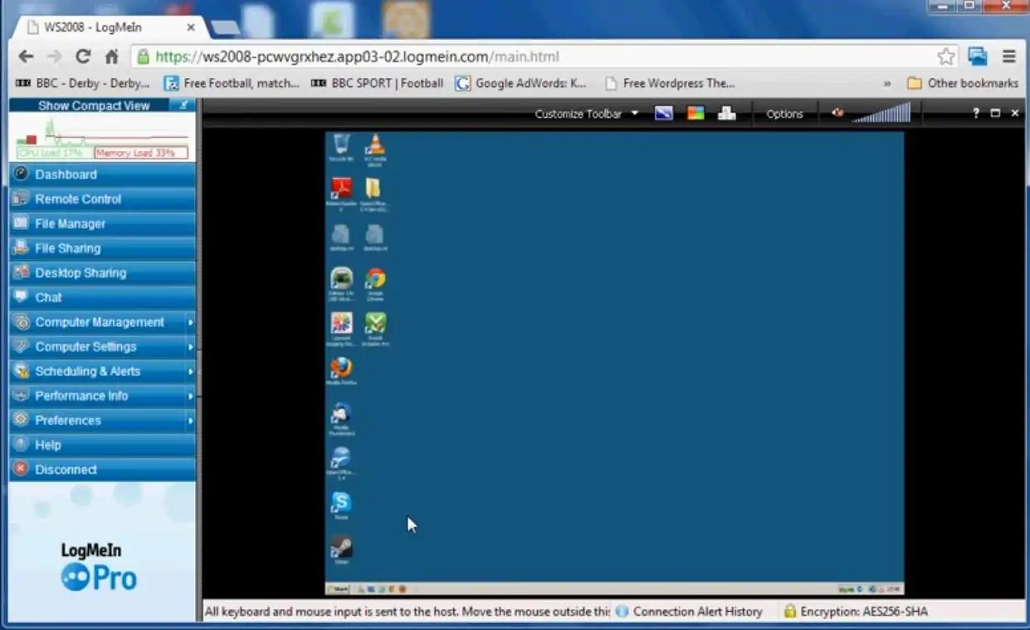The width and height of the screenshot is (1030, 630).
Task: Select the Adobe Reader desktop icon
Action: click(341, 194)
